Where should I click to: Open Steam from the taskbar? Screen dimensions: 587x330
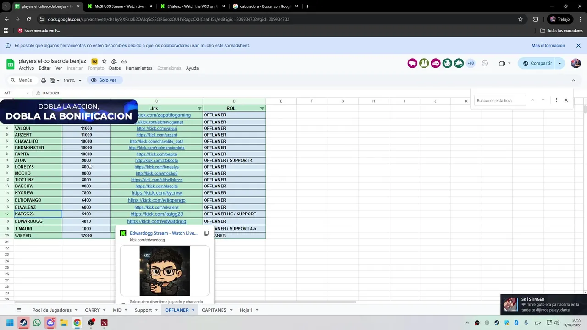pyautogui.click(x=23, y=323)
